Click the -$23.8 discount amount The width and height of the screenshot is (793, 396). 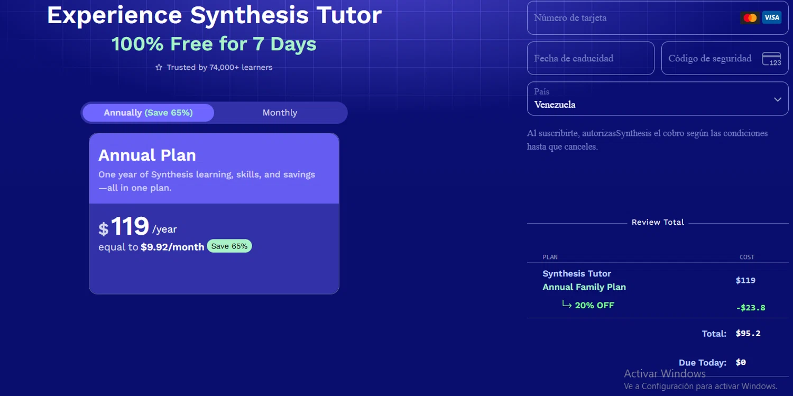pyautogui.click(x=751, y=307)
